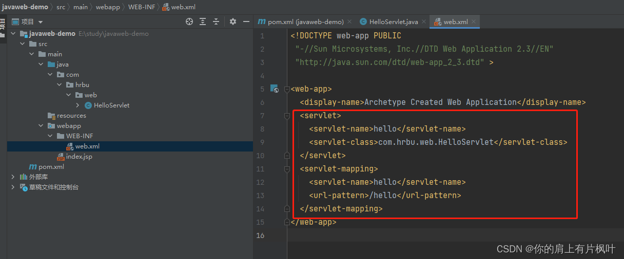Expand the HelloServlet class node
Image resolution: width=624 pixels, height=259 pixels.
[78, 105]
